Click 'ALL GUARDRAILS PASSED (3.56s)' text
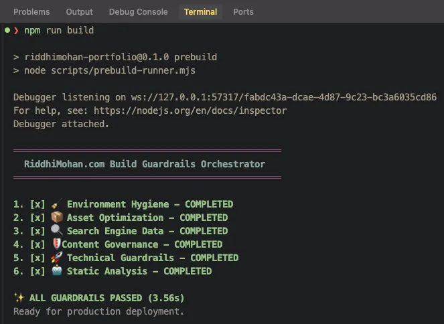 pyautogui.click(x=106, y=298)
